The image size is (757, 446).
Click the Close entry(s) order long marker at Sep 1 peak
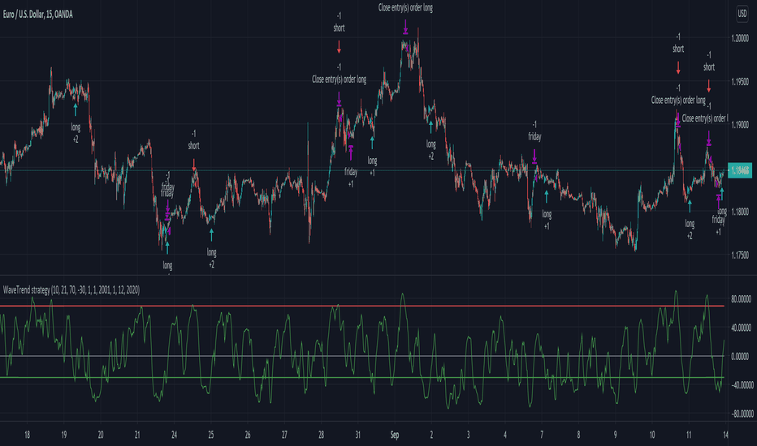point(405,27)
